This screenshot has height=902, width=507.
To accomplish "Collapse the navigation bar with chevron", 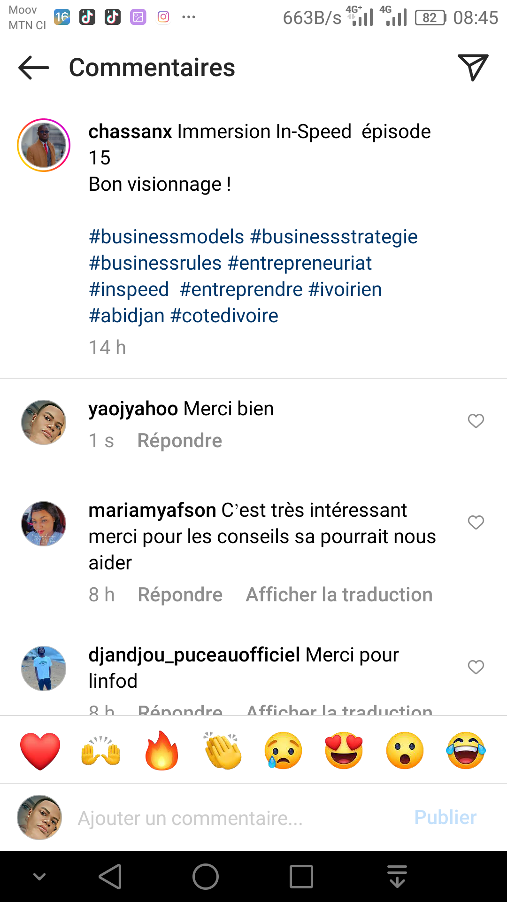I will tap(39, 877).
